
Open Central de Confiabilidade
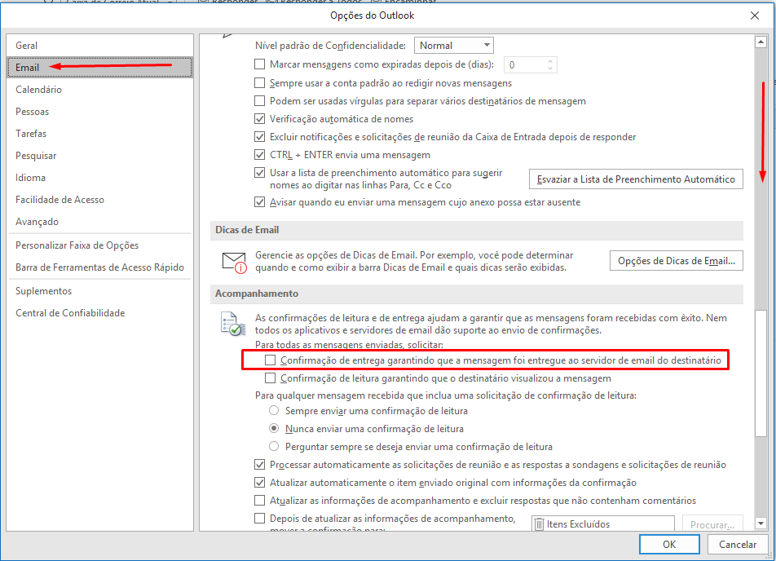[100, 313]
